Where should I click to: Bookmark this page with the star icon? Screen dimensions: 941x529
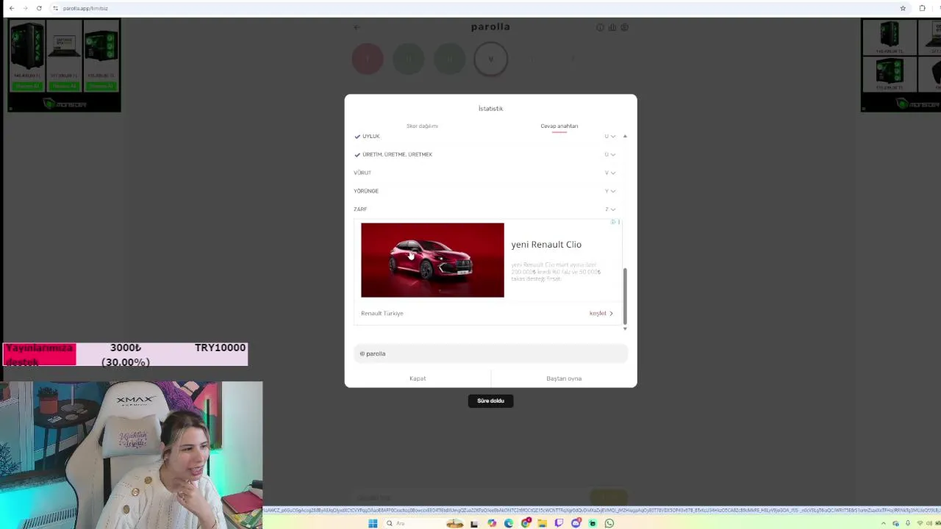(903, 8)
